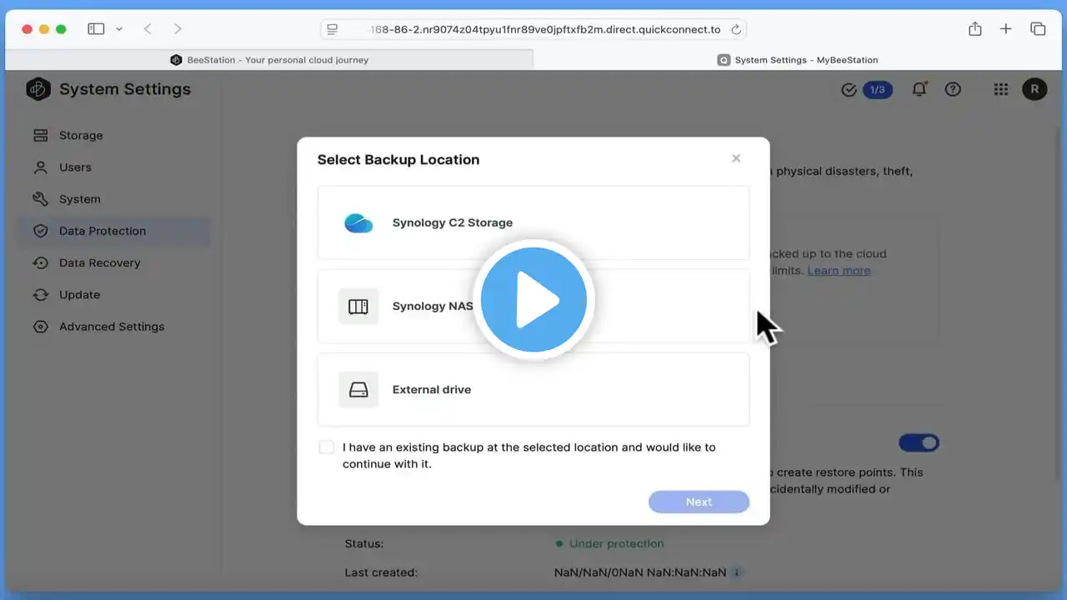The height and width of the screenshot is (600, 1067).
Task: Open Storage settings in sidebar
Action: 113,136
